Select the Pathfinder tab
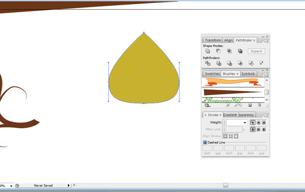The width and height of the screenshot is (305, 192). pyautogui.click(x=243, y=40)
